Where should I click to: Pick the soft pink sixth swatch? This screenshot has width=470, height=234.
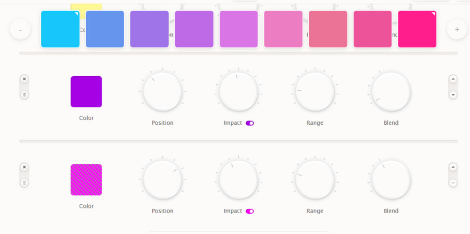[283, 29]
